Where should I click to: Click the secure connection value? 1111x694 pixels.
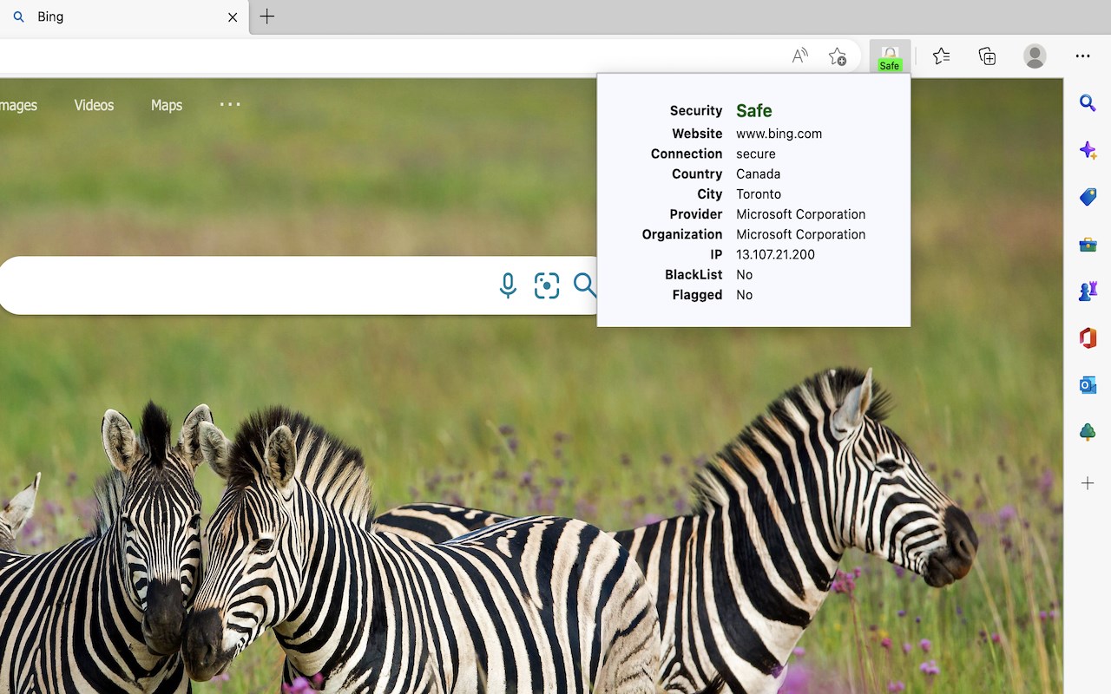pyautogui.click(x=756, y=154)
